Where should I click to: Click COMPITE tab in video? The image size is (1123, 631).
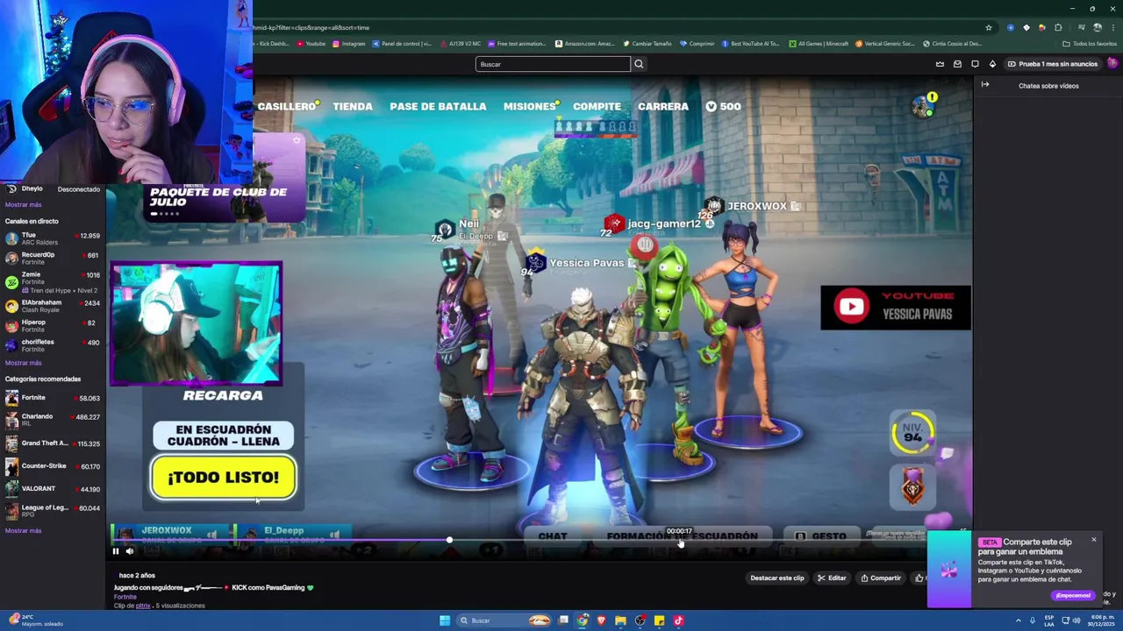point(597,106)
